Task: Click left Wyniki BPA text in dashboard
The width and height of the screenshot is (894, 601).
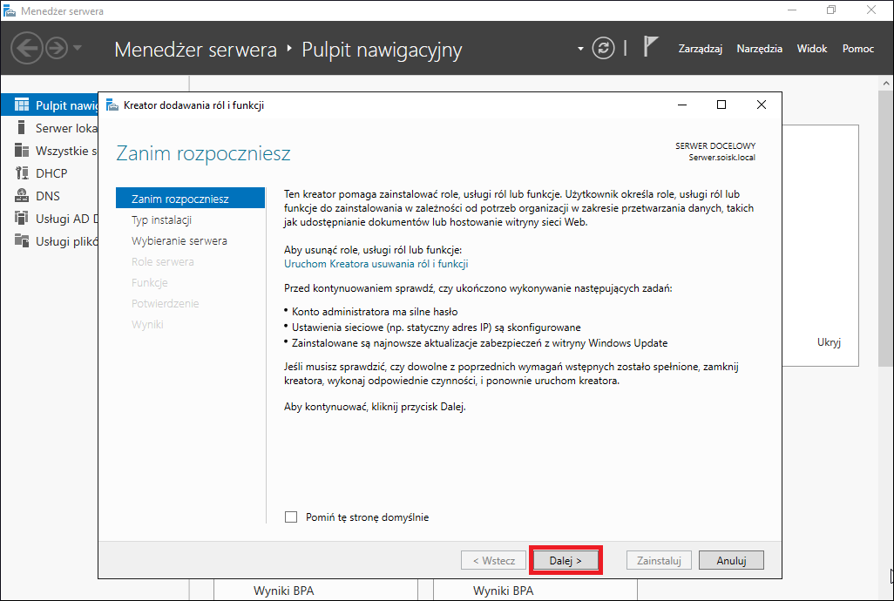Action: pos(284,591)
